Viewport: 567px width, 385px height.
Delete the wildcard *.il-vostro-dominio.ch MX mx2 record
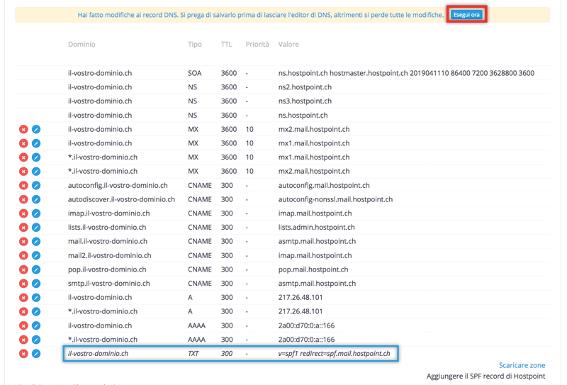click(23, 171)
